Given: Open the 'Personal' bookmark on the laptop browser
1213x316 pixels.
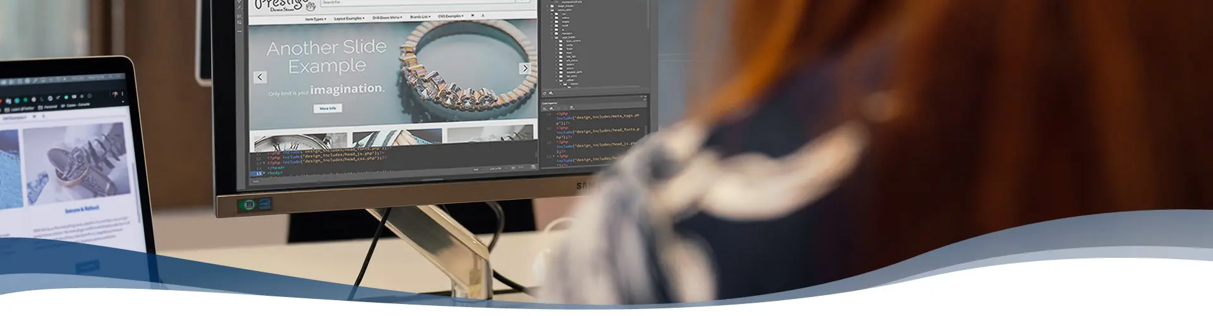Looking at the screenshot, I should 48,107.
